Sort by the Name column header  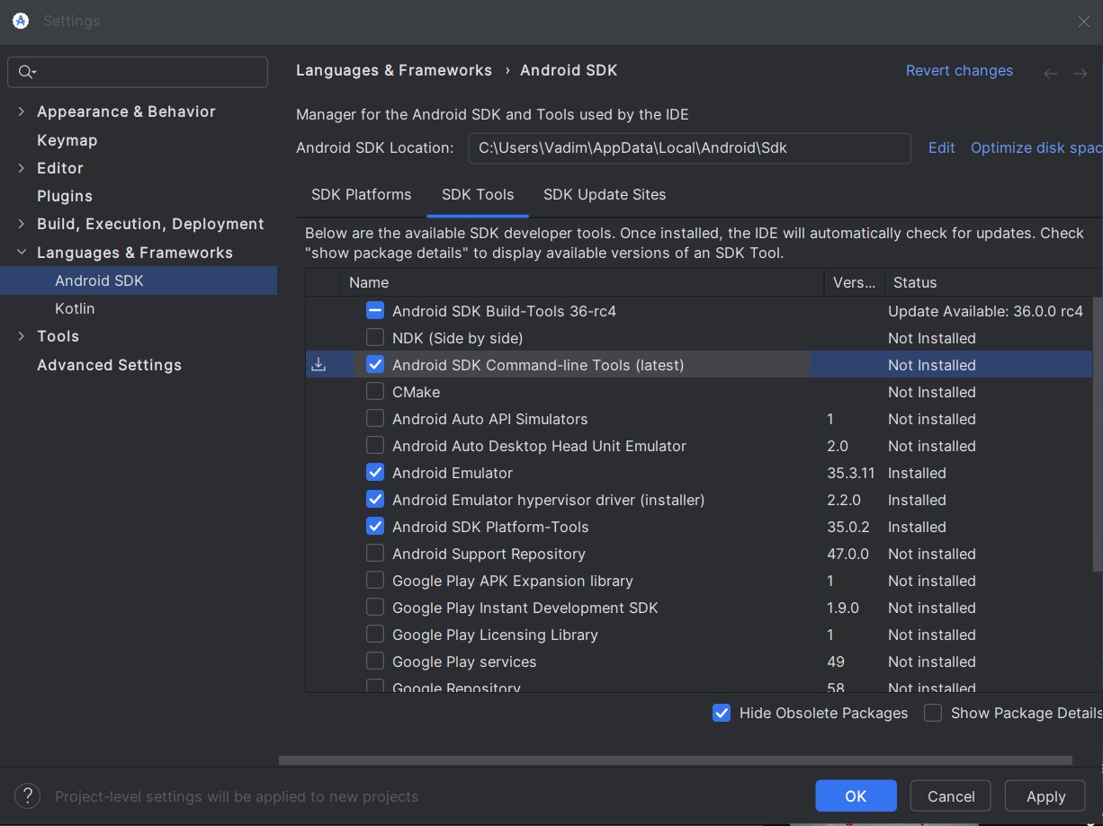coord(582,282)
